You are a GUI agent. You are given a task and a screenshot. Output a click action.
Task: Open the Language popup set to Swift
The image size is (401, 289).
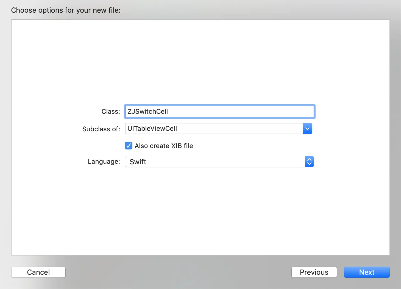219,162
